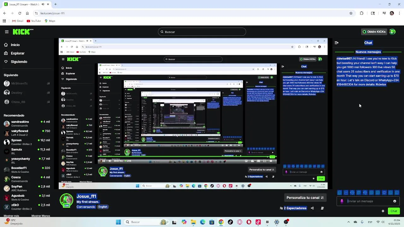Open the Kick hamburger sidebar menu
This screenshot has width=404, height=227.
click(x=7, y=32)
